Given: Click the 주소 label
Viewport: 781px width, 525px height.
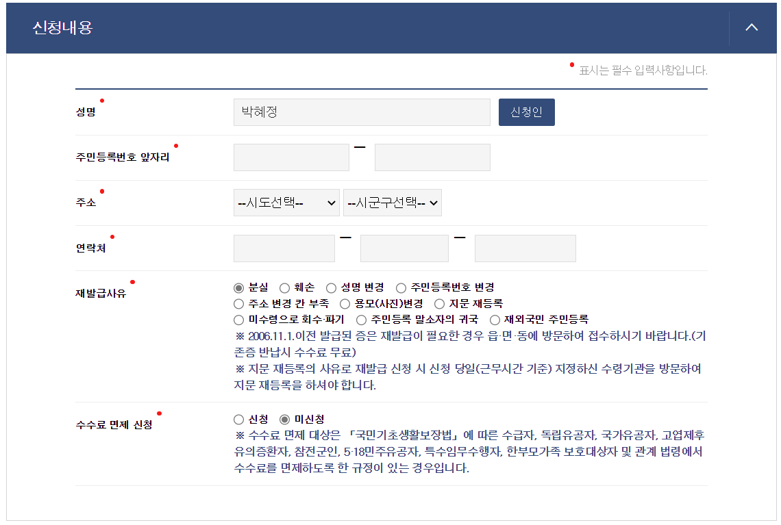Looking at the screenshot, I should (86, 203).
